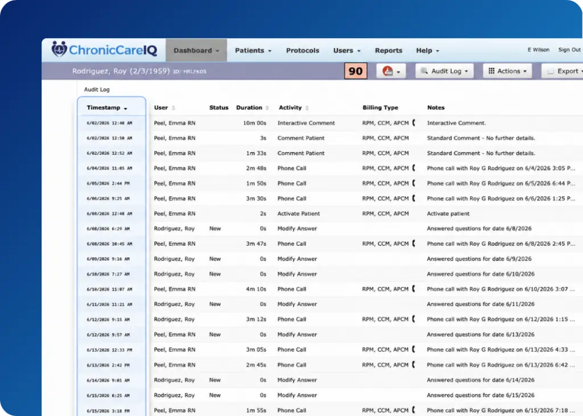Screen dimensions: 583x416
Task: Click 'Activate patient' note text
Action: click(448, 213)
